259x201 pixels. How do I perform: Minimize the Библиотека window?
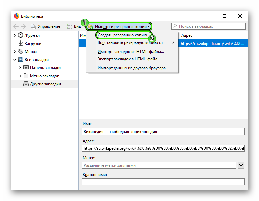tap(209, 16)
